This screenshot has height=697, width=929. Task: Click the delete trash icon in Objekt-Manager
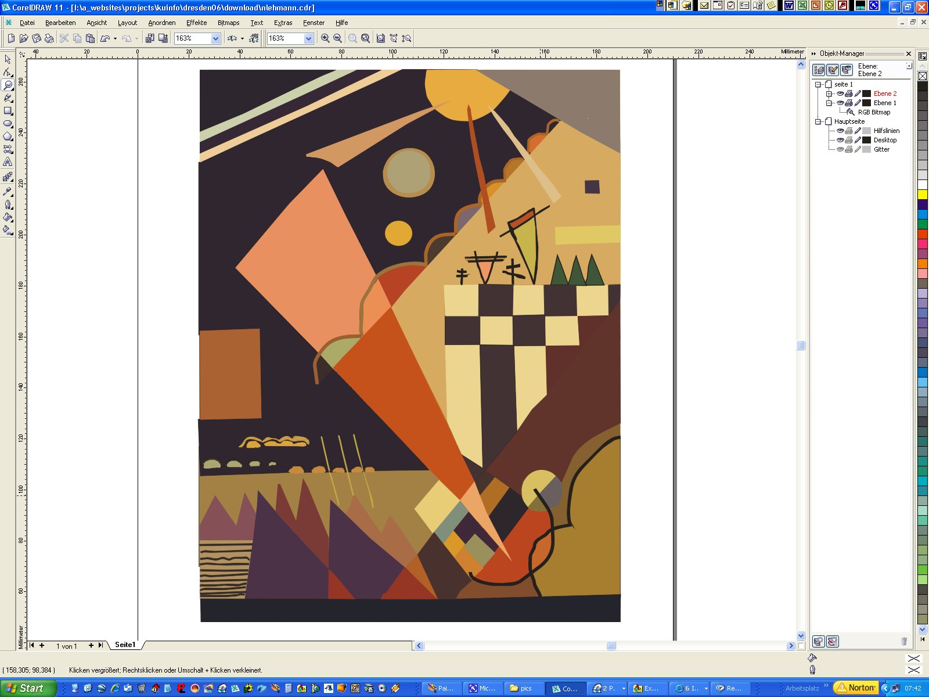coord(904,641)
